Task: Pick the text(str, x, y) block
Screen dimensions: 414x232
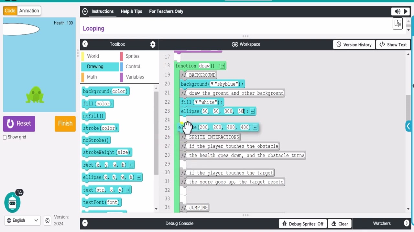Action: point(106,190)
